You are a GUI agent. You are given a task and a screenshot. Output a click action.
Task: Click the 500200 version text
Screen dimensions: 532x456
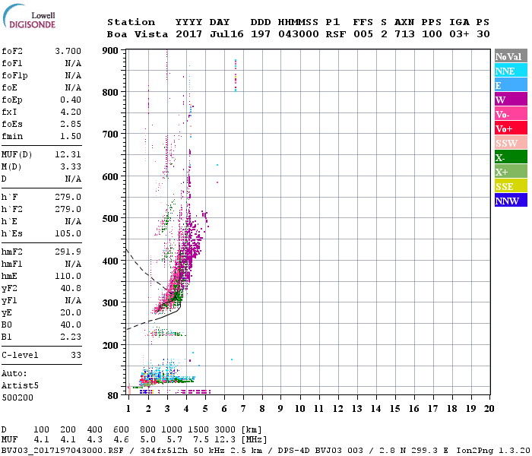[17, 397]
